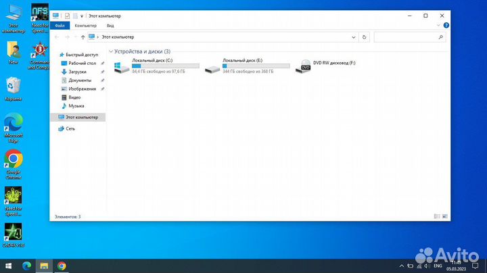Image resolution: width=487 pixels, height=273 pixels.
Task: Minimize the Explorer window
Action: pyautogui.click(x=410, y=16)
